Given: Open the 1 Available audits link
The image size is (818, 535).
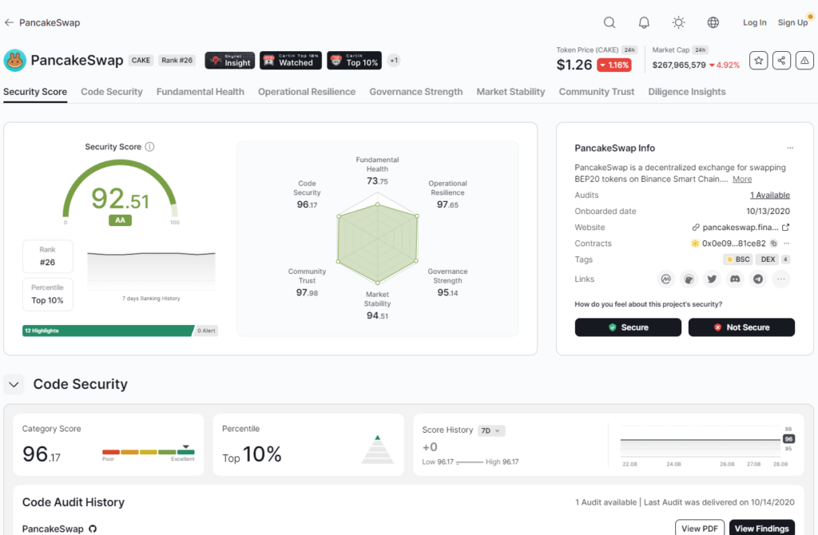Looking at the screenshot, I should tap(770, 195).
